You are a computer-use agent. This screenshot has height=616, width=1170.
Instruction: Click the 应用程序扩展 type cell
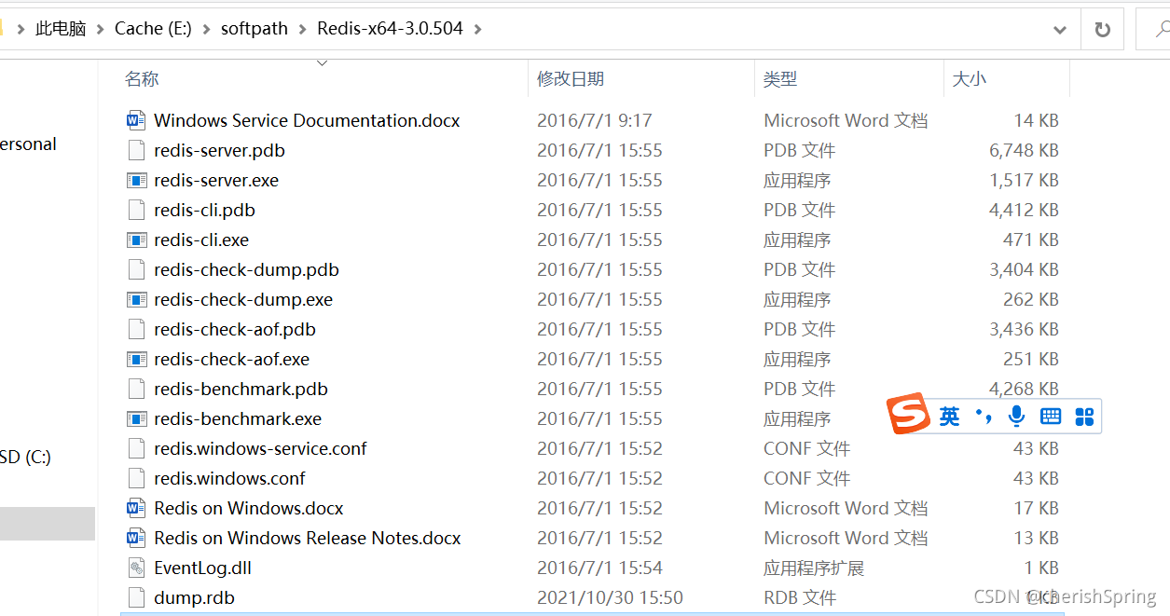(x=814, y=568)
